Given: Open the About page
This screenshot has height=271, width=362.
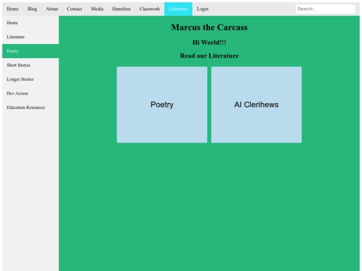Looking at the screenshot, I should point(52,9).
